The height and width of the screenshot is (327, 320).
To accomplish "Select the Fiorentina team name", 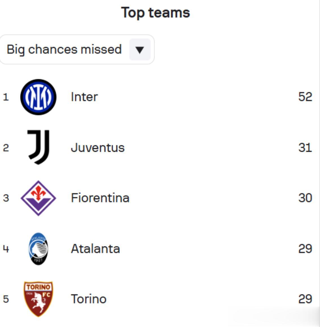I will tap(100, 198).
